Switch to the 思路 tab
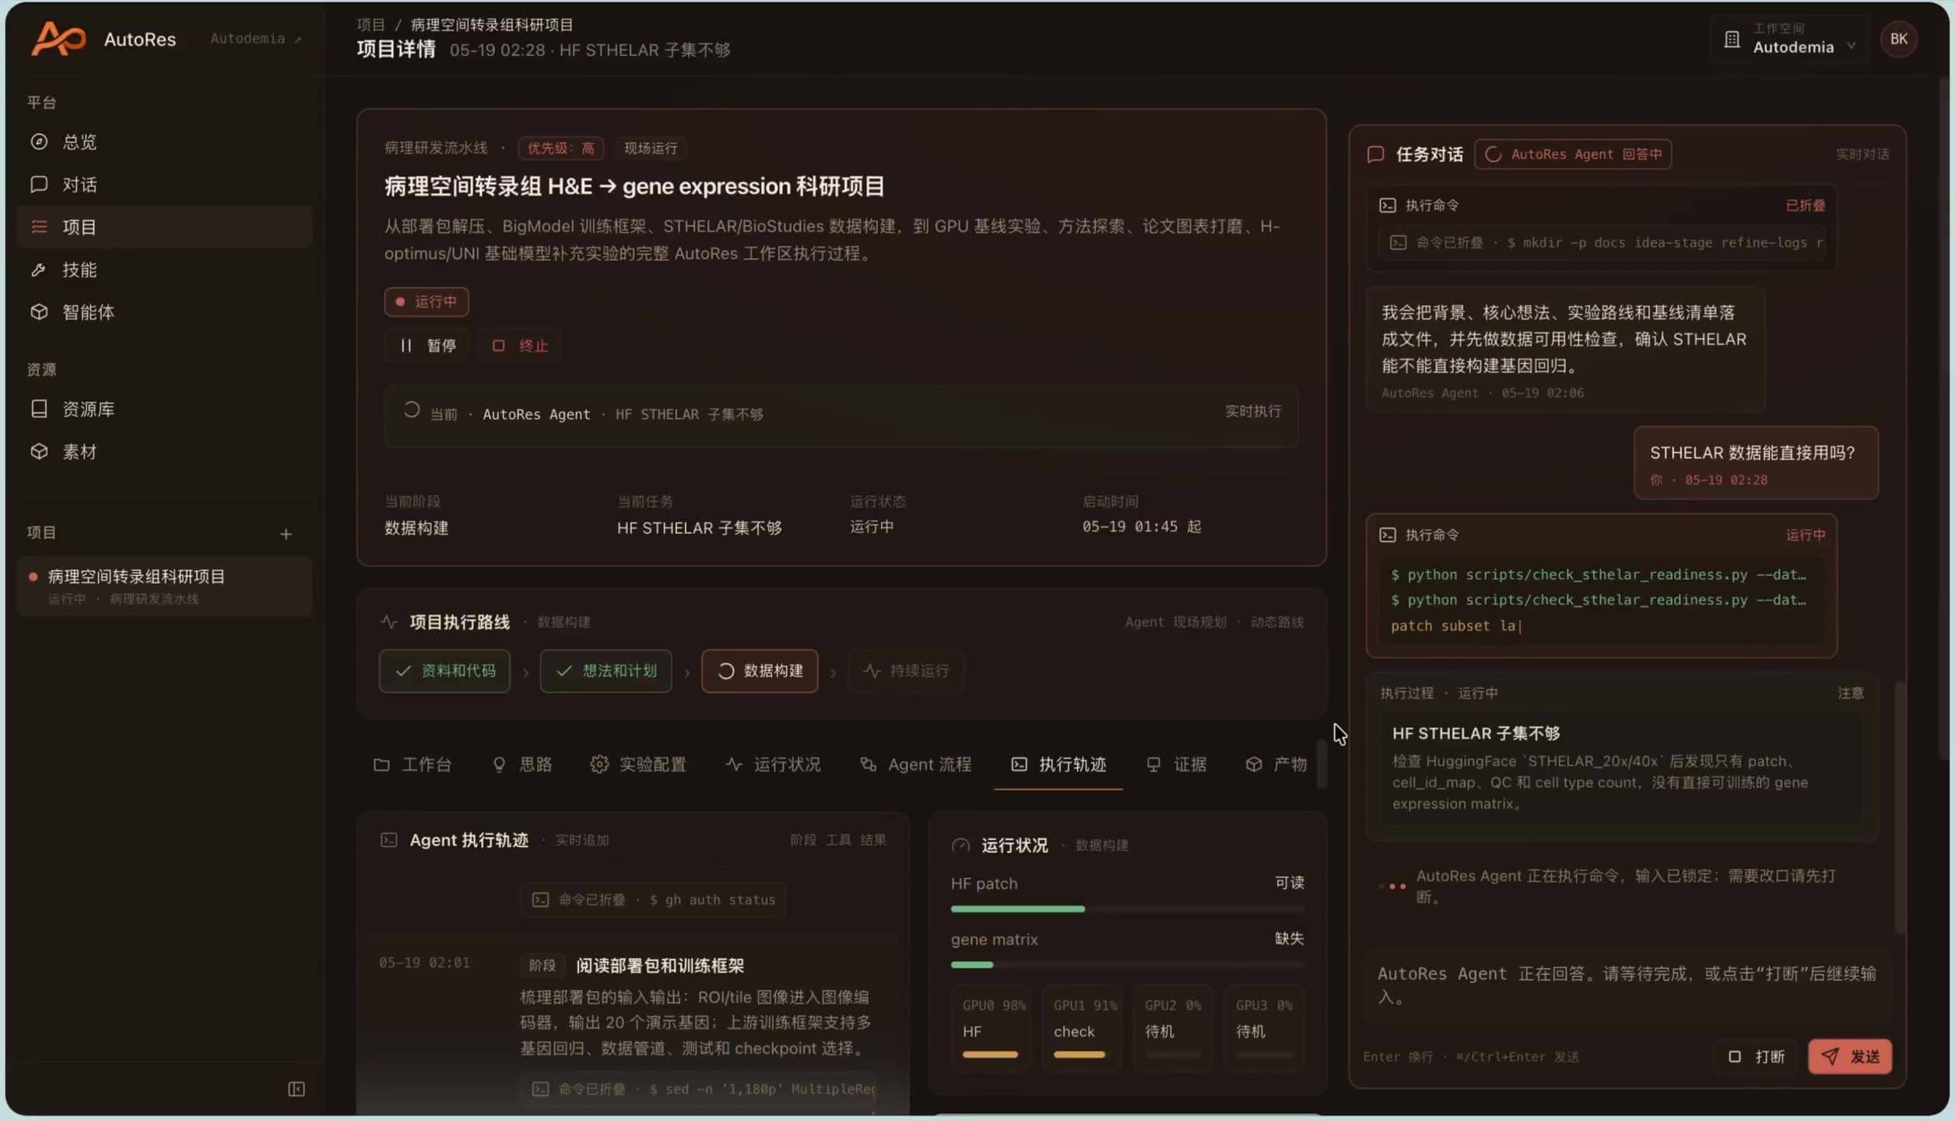 pyautogui.click(x=522, y=764)
